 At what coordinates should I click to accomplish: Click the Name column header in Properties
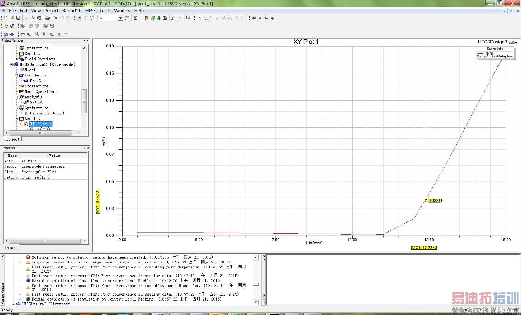tap(12, 155)
